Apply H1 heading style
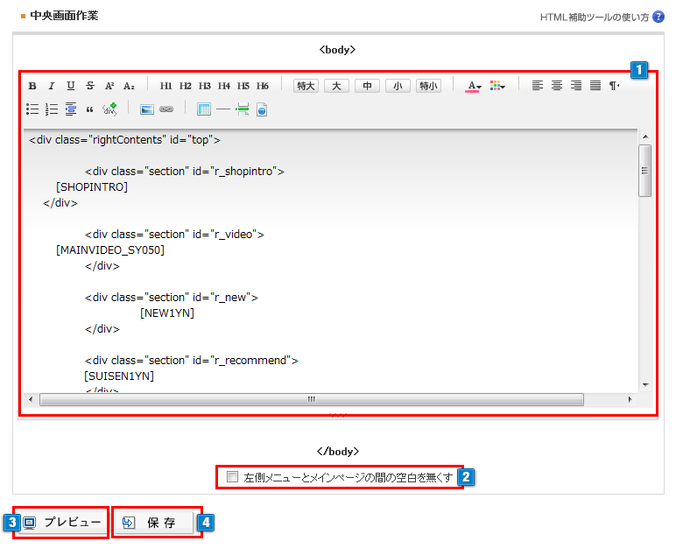Screen dimensions: 676x548 click(165, 86)
